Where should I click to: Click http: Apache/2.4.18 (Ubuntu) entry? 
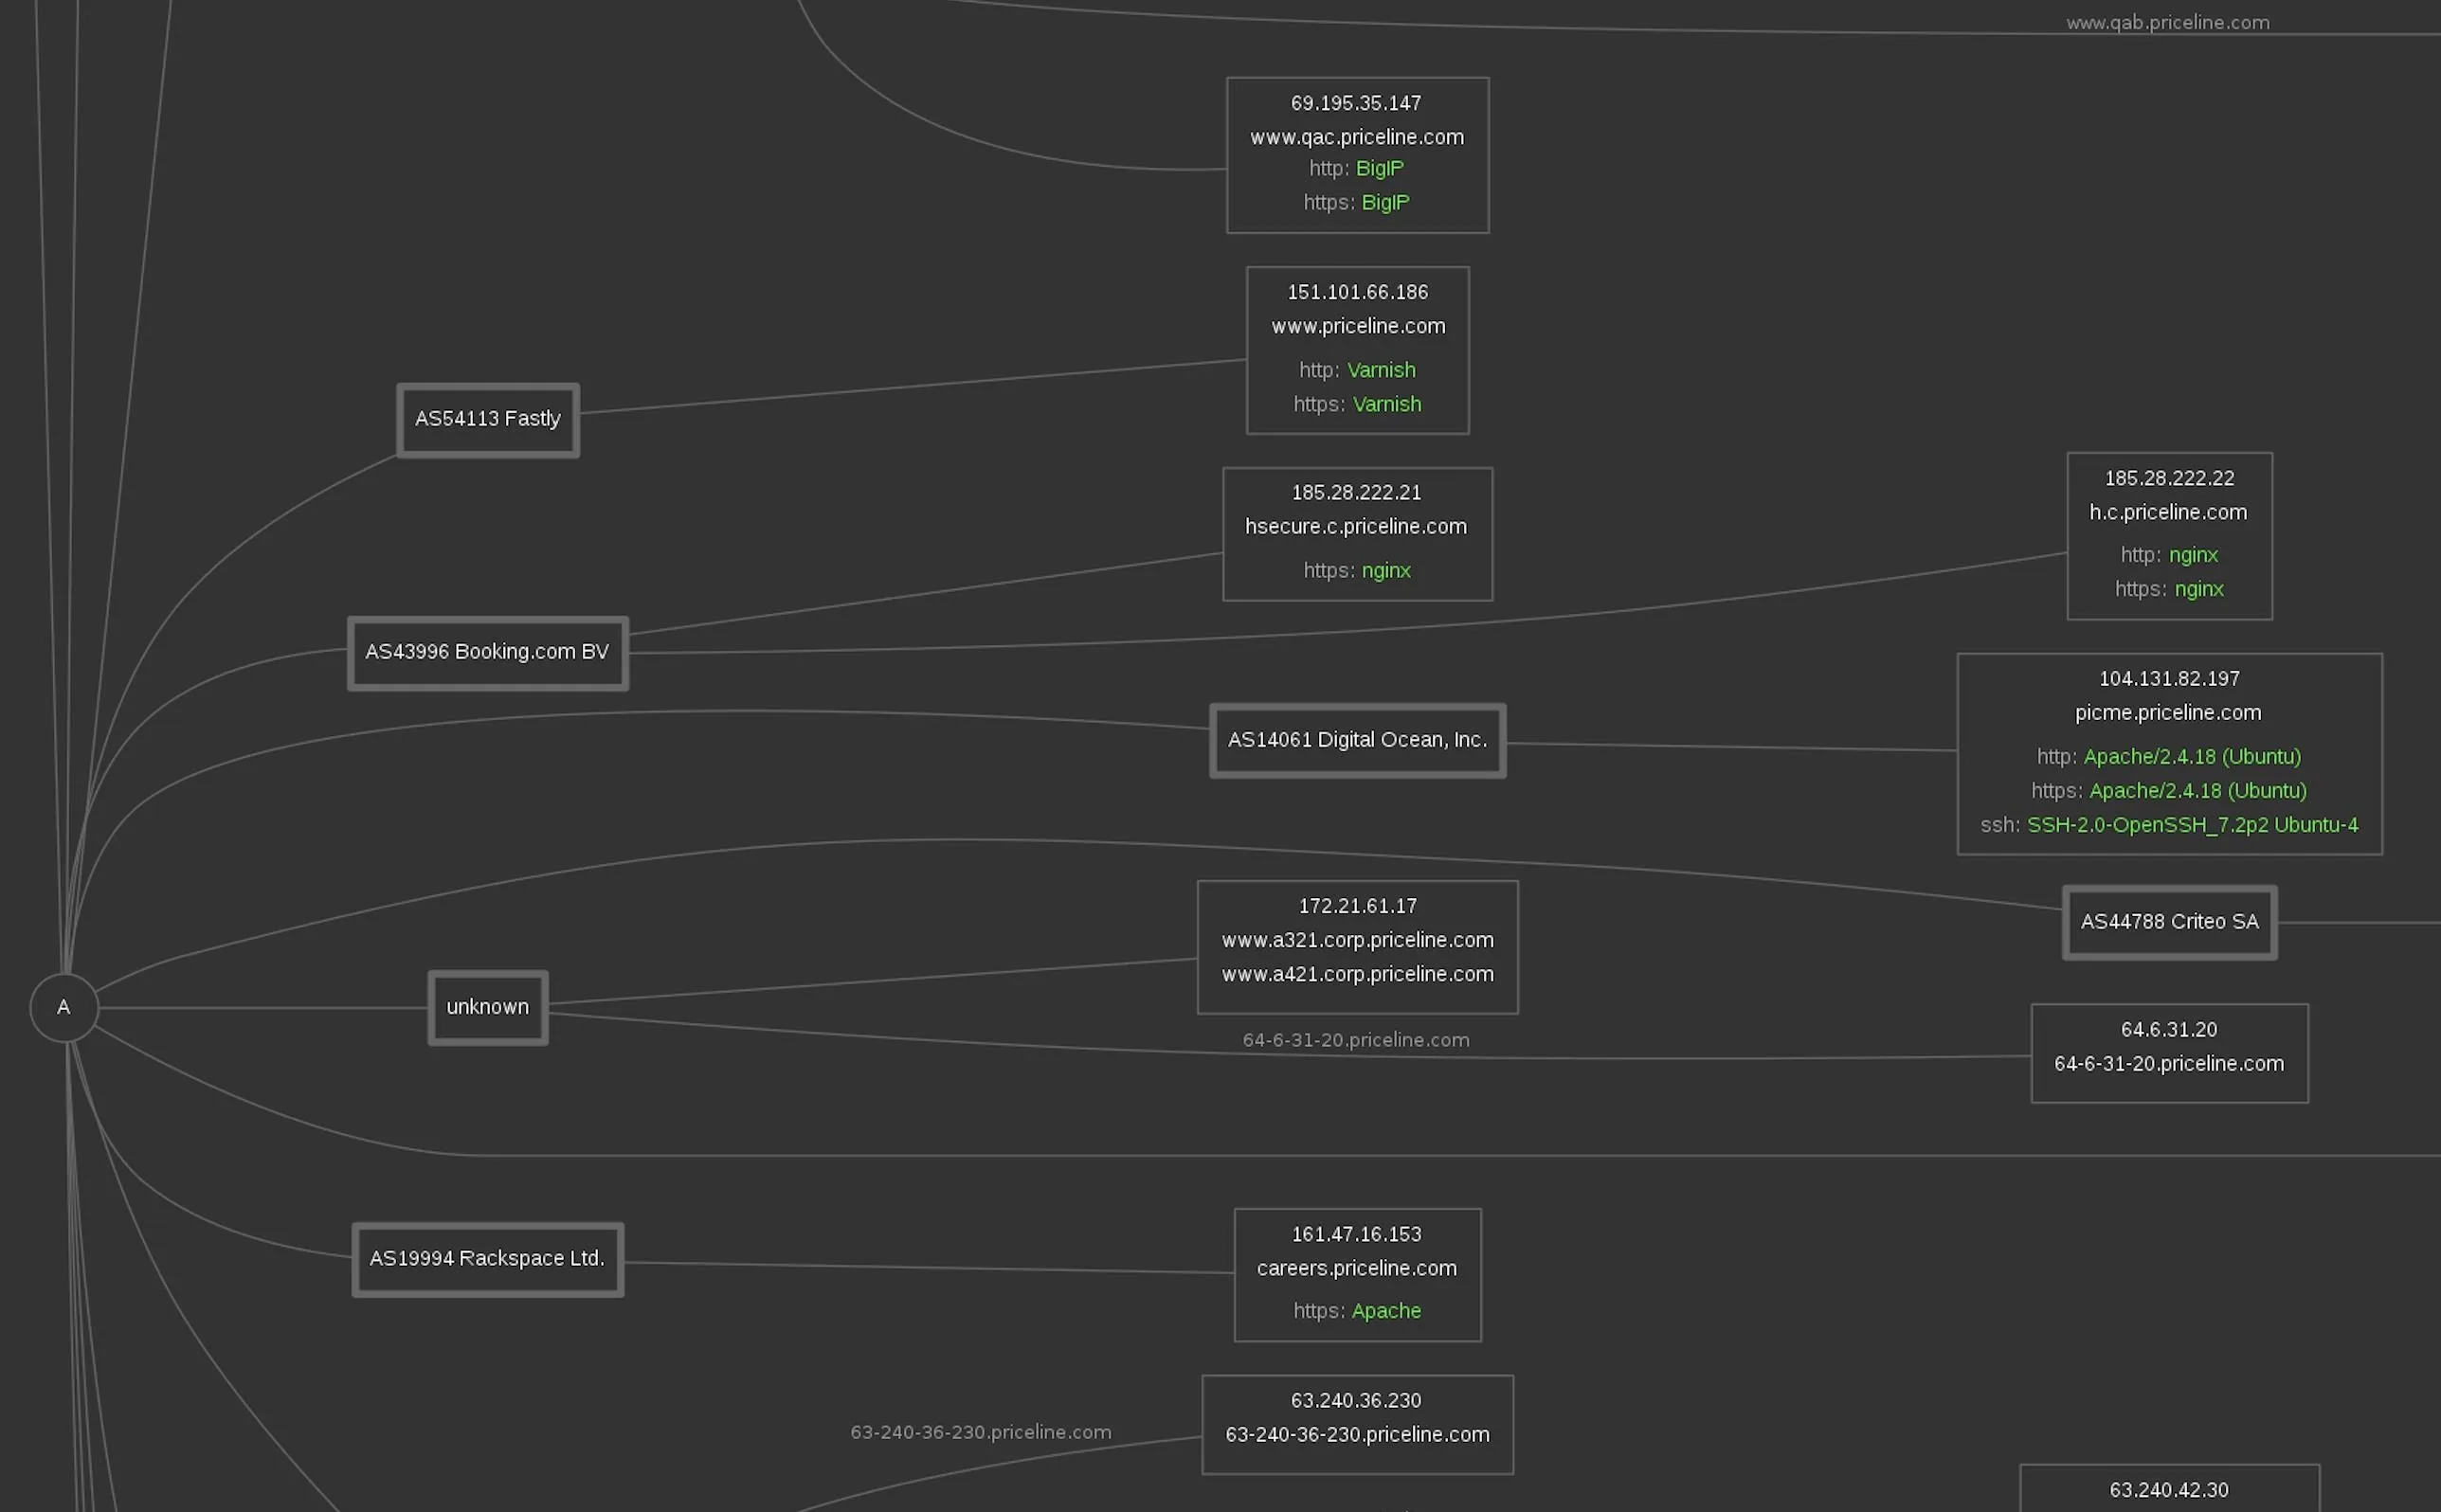point(2169,756)
